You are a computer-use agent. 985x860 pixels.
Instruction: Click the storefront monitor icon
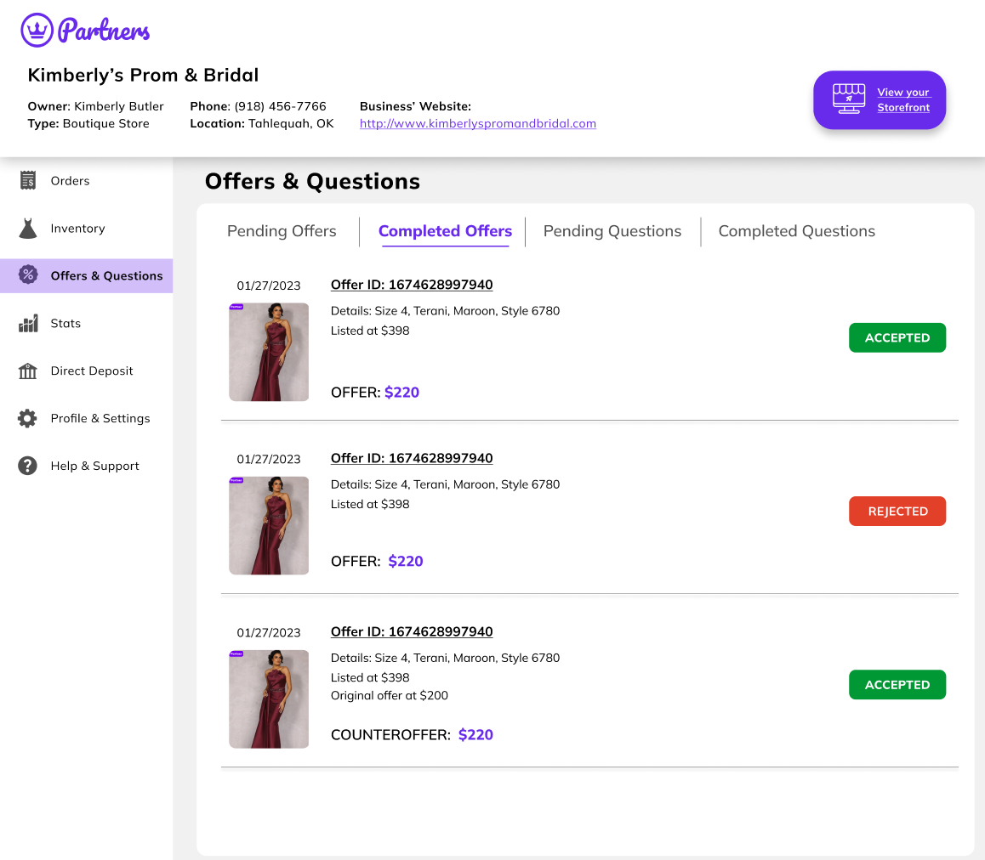[x=849, y=99]
